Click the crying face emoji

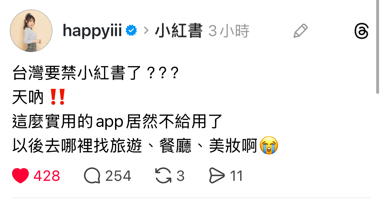(x=269, y=145)
